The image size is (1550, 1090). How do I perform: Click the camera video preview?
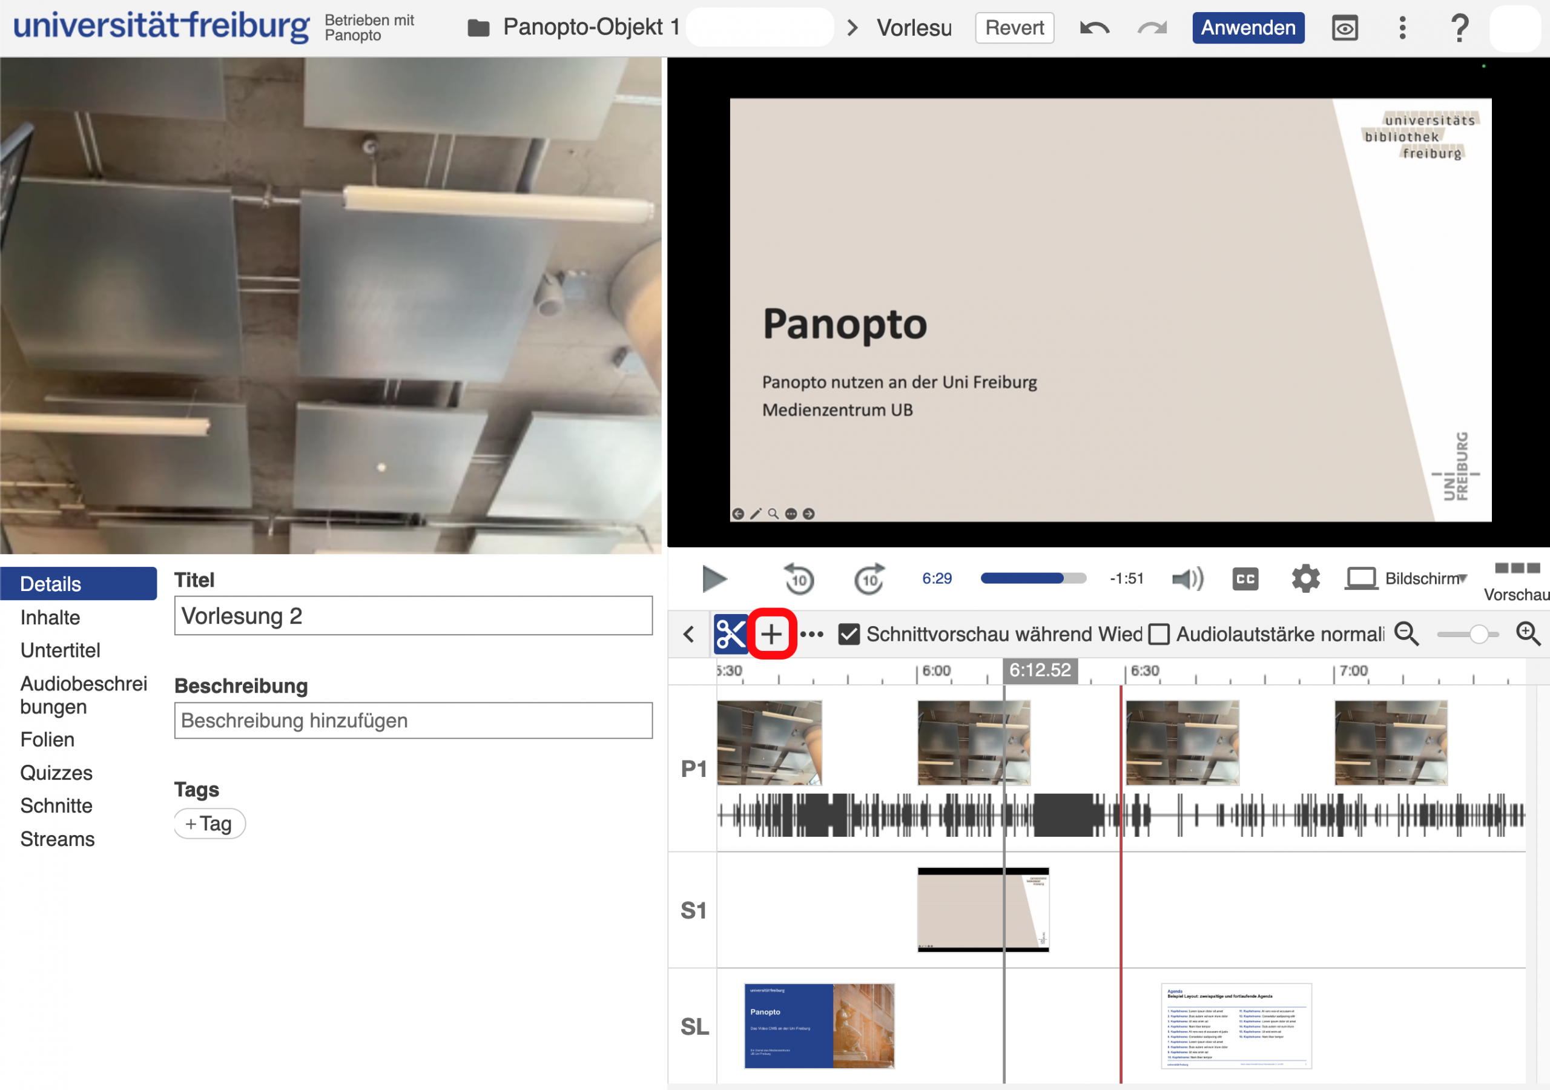(x=331, y=305)
